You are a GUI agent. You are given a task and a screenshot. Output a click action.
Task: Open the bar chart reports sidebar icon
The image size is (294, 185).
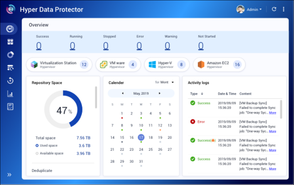point(10,94)
